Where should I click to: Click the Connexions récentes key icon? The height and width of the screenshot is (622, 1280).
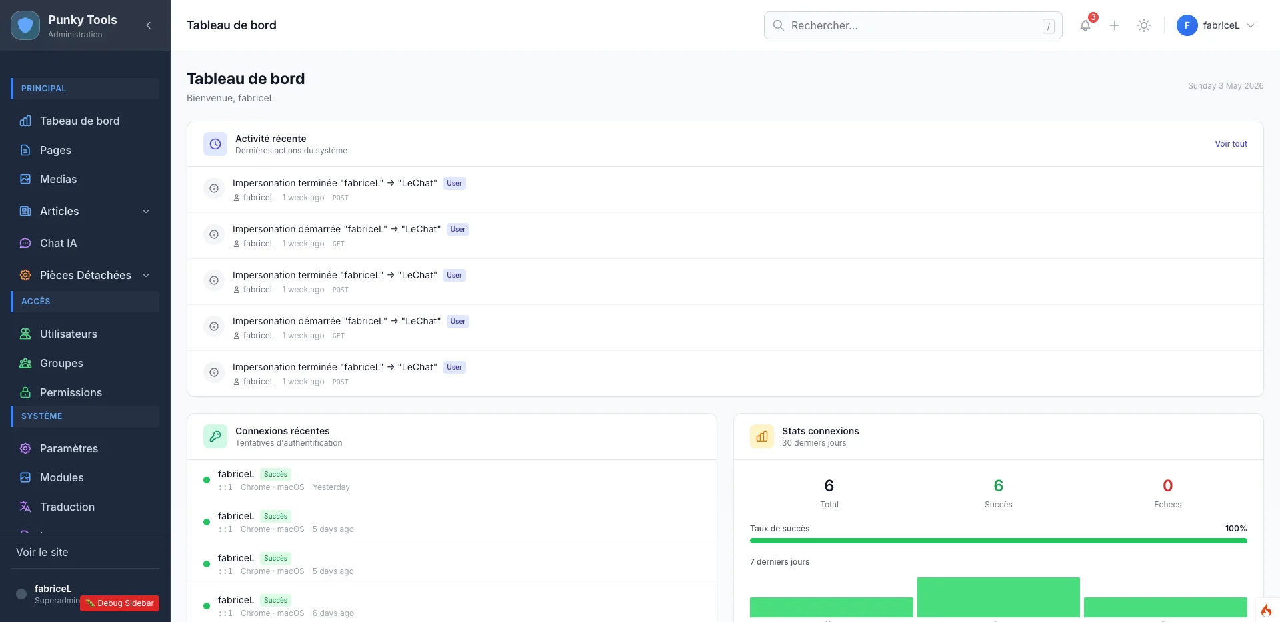point(215,436)
